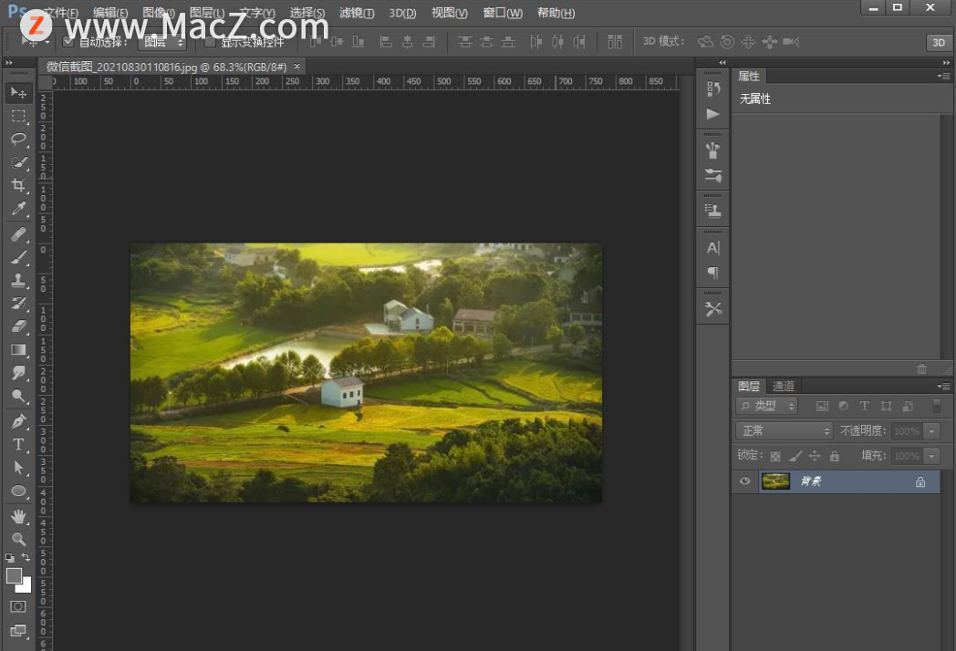Select the Ellipse shape tool

(18, 491)
